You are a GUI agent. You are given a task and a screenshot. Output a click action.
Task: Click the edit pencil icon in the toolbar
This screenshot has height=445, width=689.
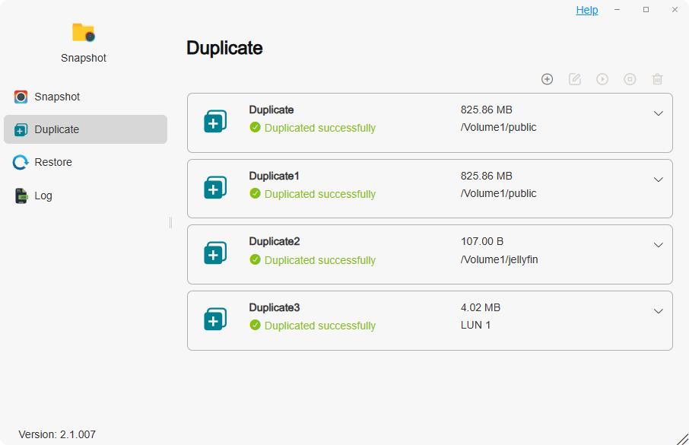tap(575, 79)
